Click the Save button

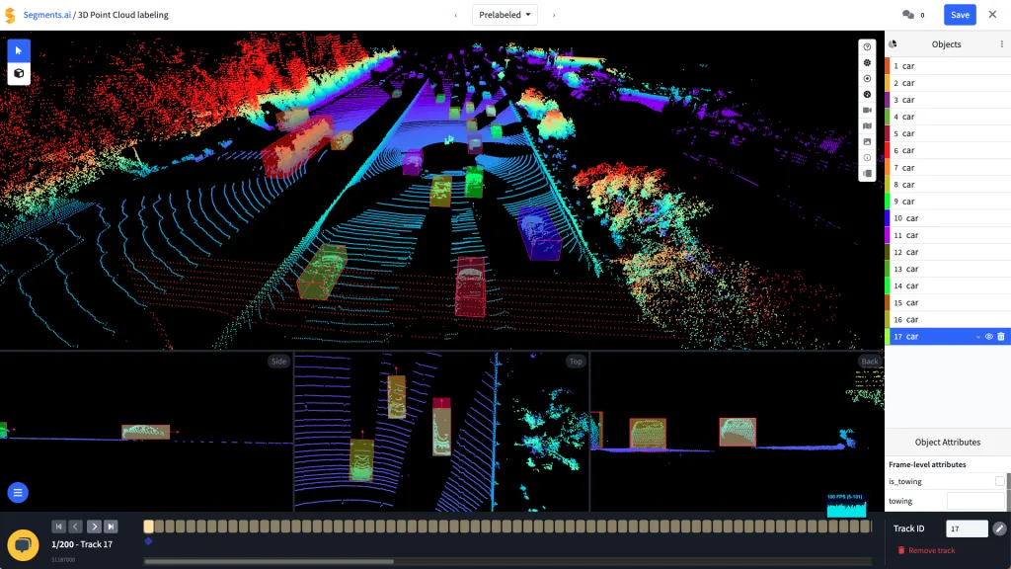click(x=959, y=14)
